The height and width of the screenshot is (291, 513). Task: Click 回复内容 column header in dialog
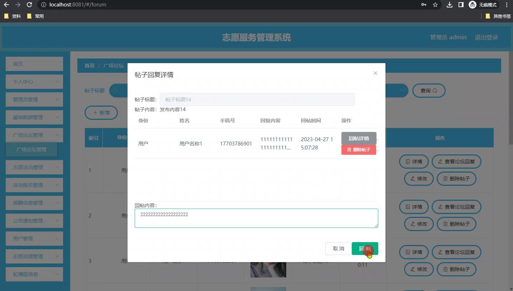270,121
